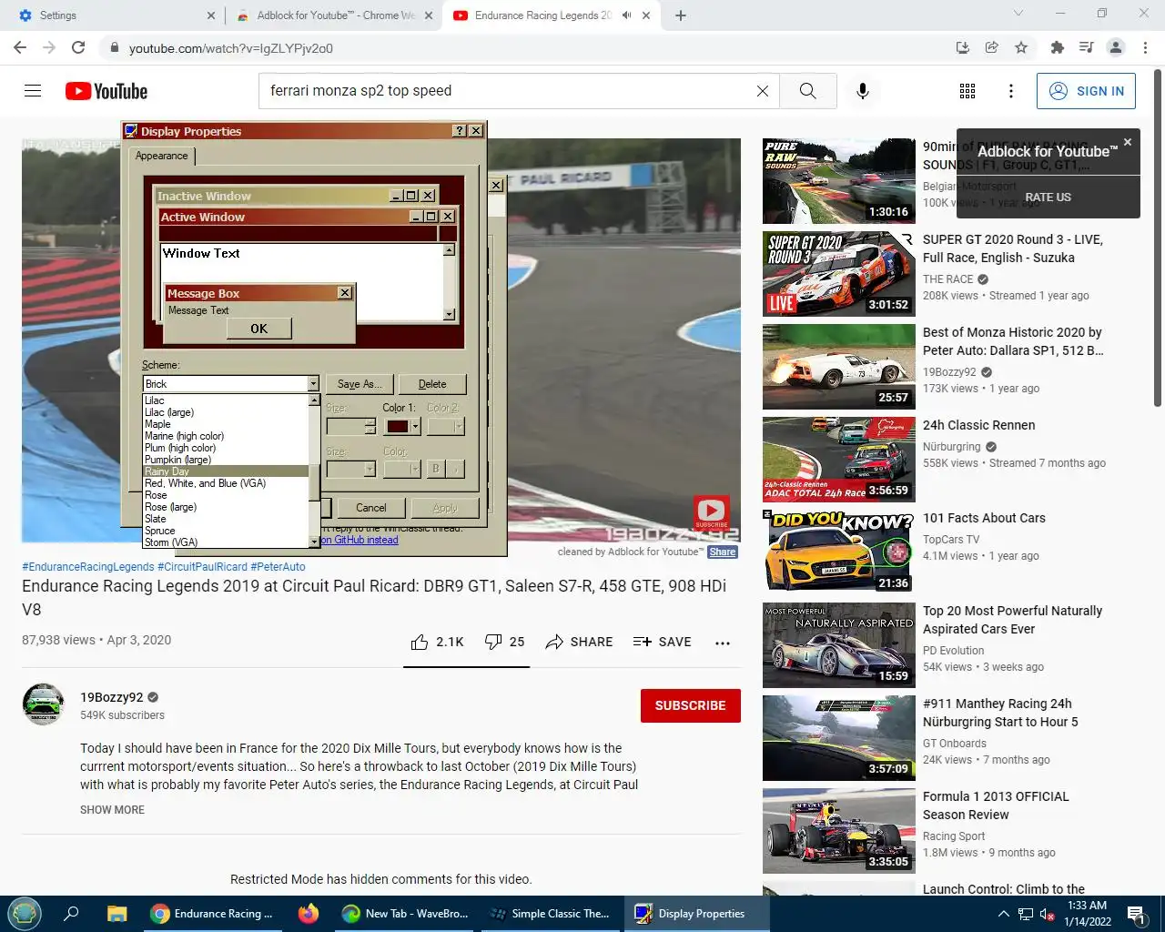Go back with browser back arrow
Screen dimensions: 1165x932
20,47
